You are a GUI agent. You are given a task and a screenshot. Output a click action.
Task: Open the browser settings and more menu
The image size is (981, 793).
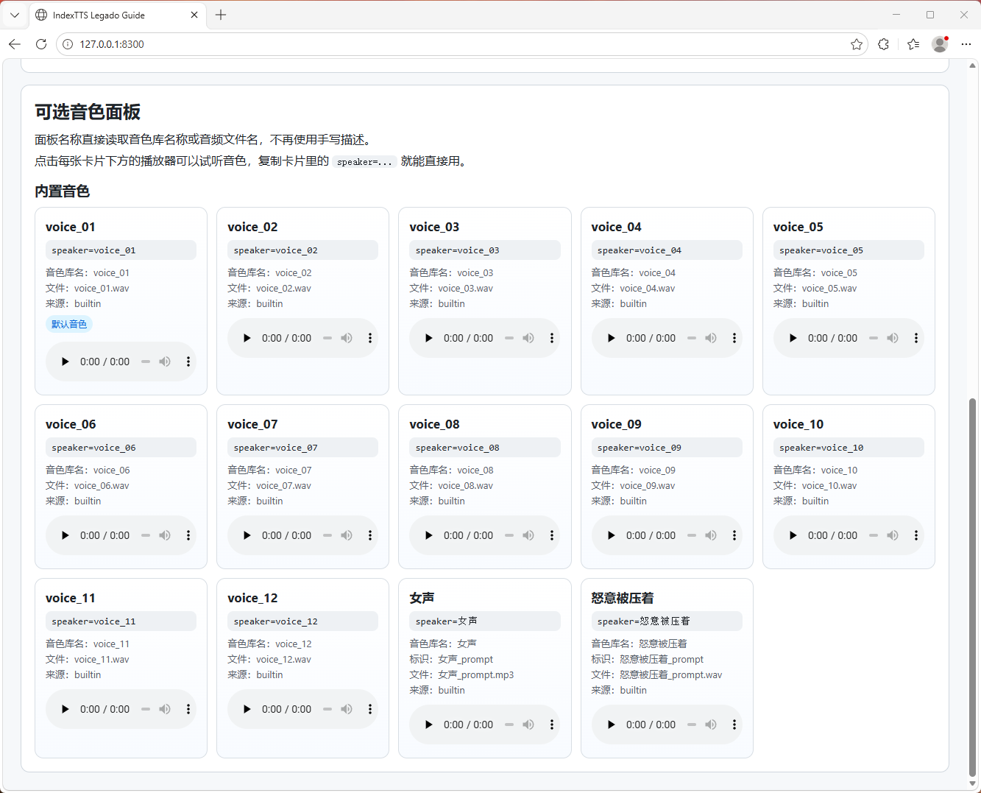966,44
